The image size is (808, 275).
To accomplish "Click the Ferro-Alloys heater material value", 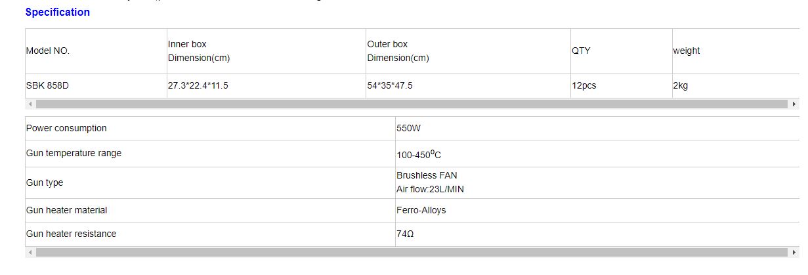I will pos(421,211).
